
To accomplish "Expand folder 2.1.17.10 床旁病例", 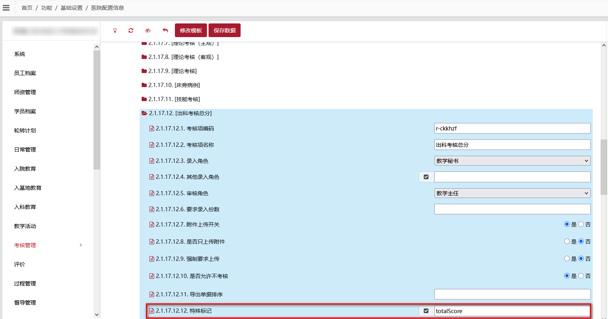I will coord(144,85).
